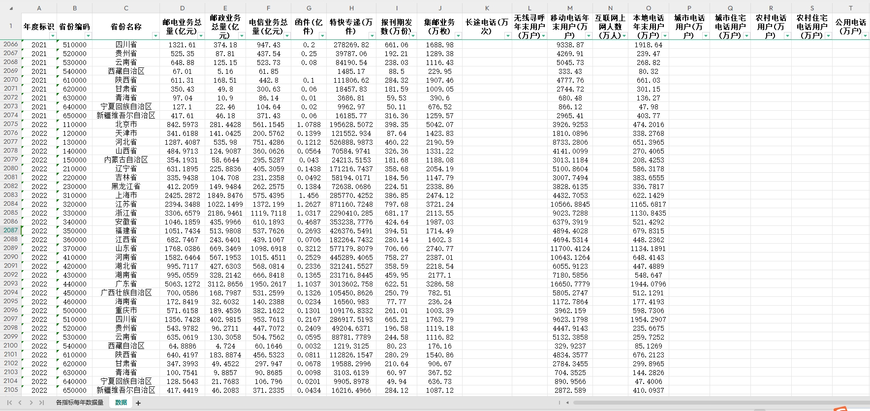Click horizontal scrollbar left arrow
Screen dimensions: 870x411
tap(567, 403)
